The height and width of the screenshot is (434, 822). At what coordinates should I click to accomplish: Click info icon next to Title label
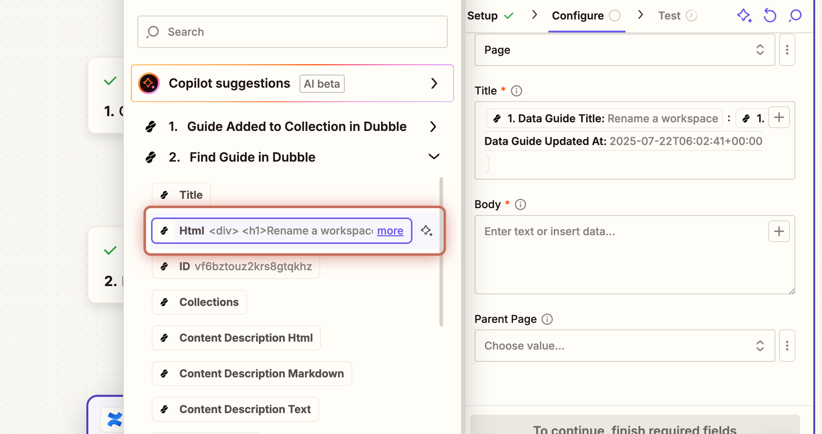pyautogui.click(x=516, y=91)
